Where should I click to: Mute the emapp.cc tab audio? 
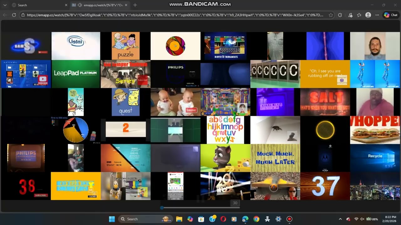80,5
